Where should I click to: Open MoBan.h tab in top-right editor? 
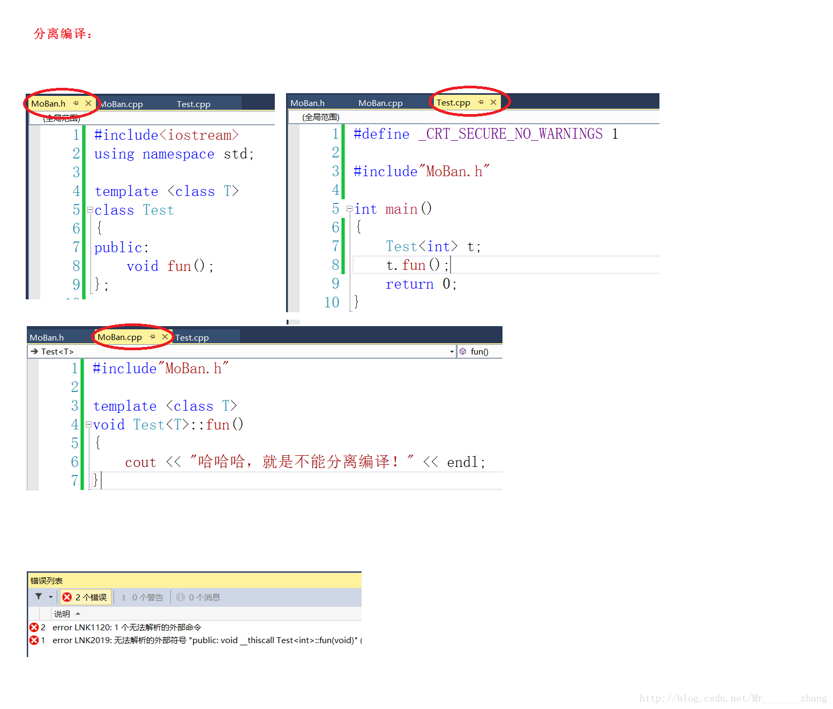coord(307,103)
